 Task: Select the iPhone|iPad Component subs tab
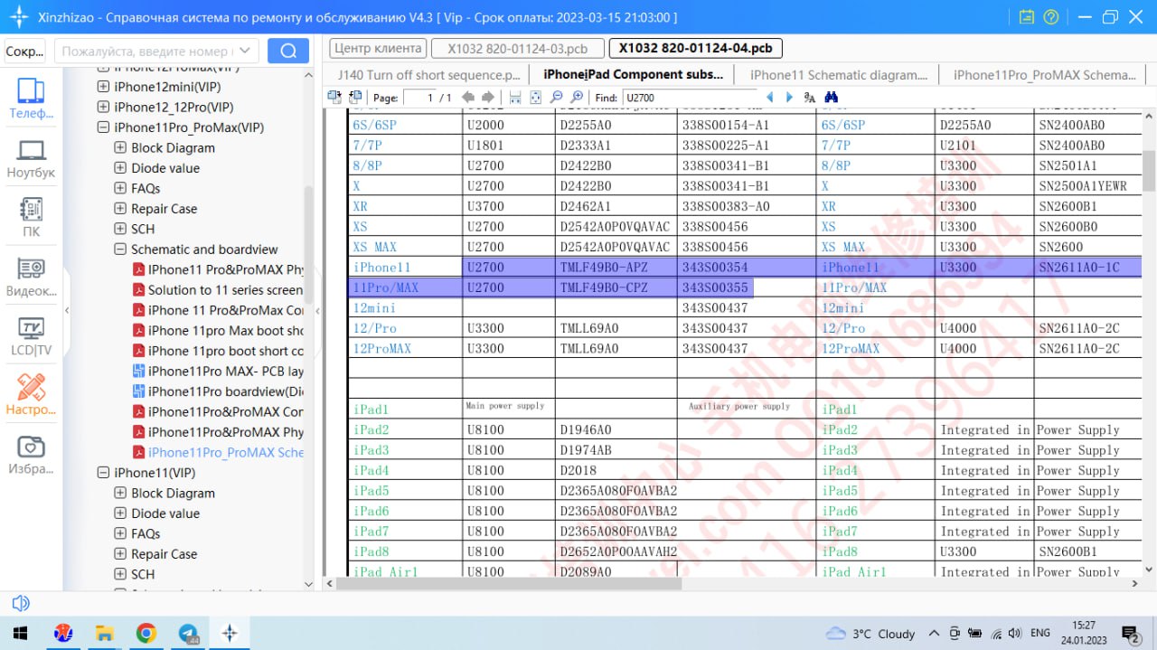633,75
